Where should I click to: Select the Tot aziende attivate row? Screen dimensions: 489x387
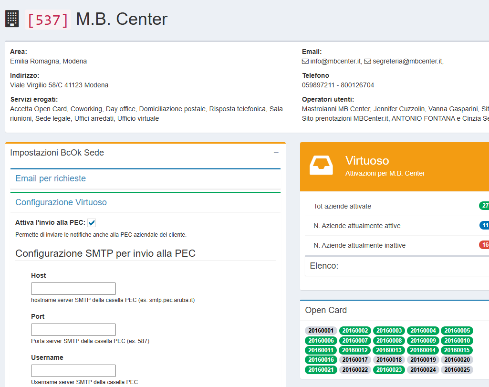(397, 206)
